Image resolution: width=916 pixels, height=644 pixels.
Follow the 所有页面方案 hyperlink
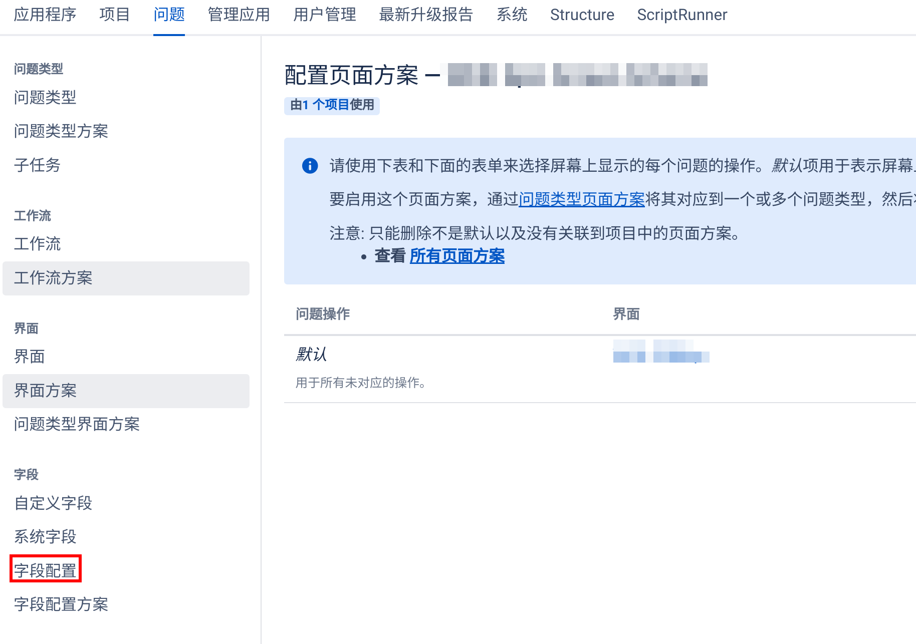pyautogui.click(x=457, y=256)
